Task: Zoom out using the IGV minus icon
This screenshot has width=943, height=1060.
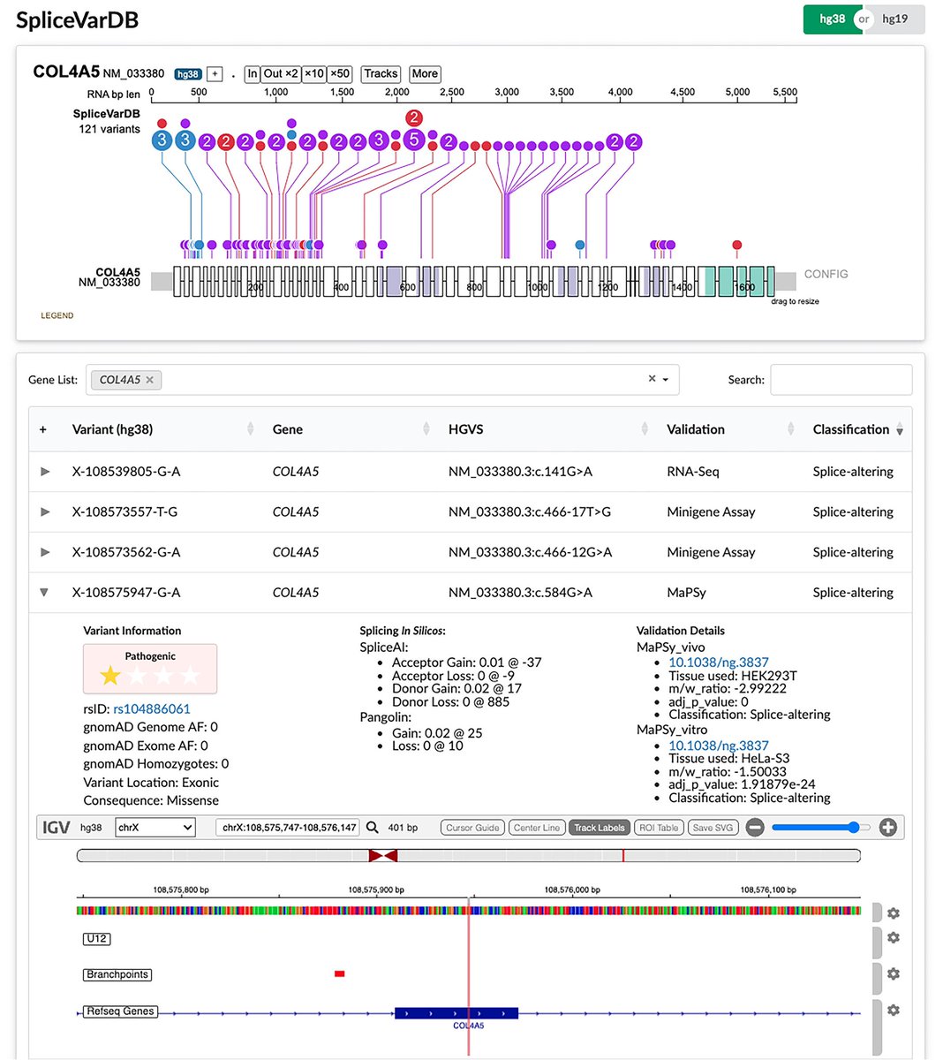Action: click(755, 827)
